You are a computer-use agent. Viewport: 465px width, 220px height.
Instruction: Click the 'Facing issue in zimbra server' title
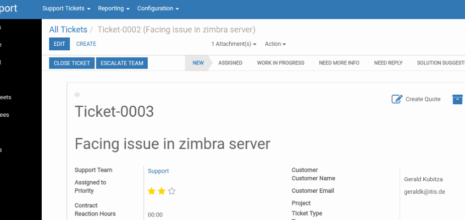pos(172,143)
